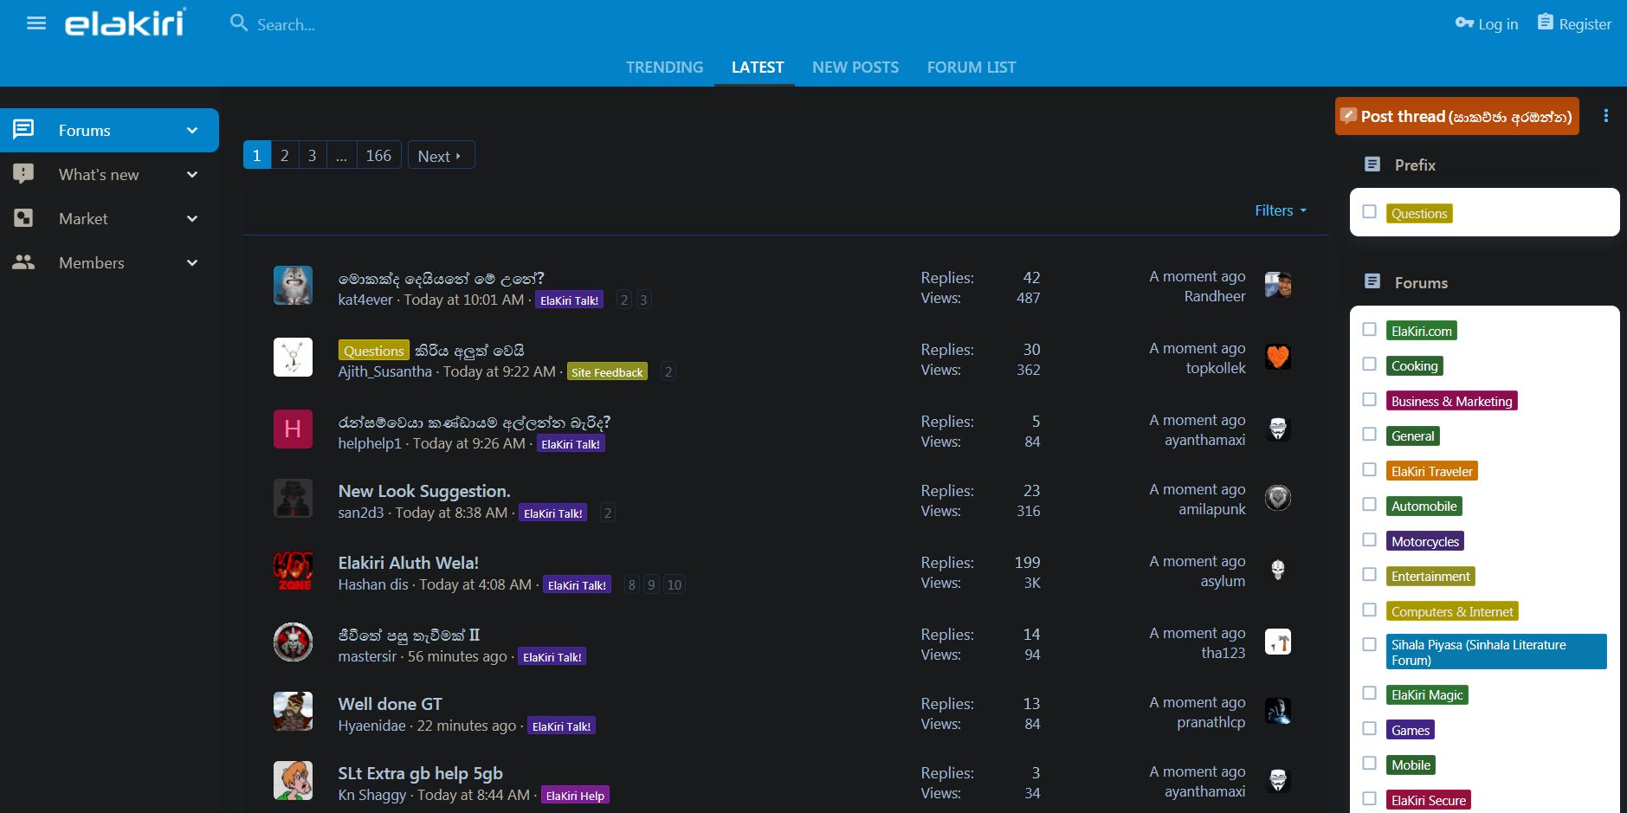Expand the What's new chevron

pyautogui.click(x=192, y=174)
